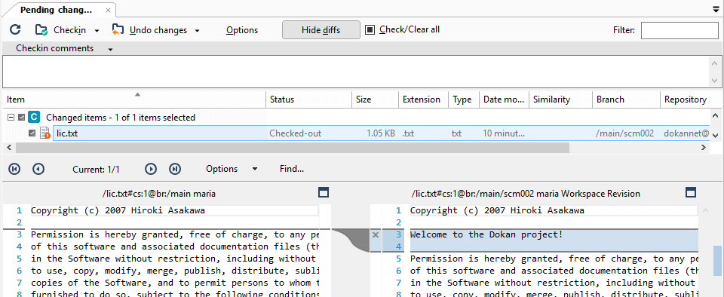
Task: Click the Hide diffs button
Action: pos(321,30)
